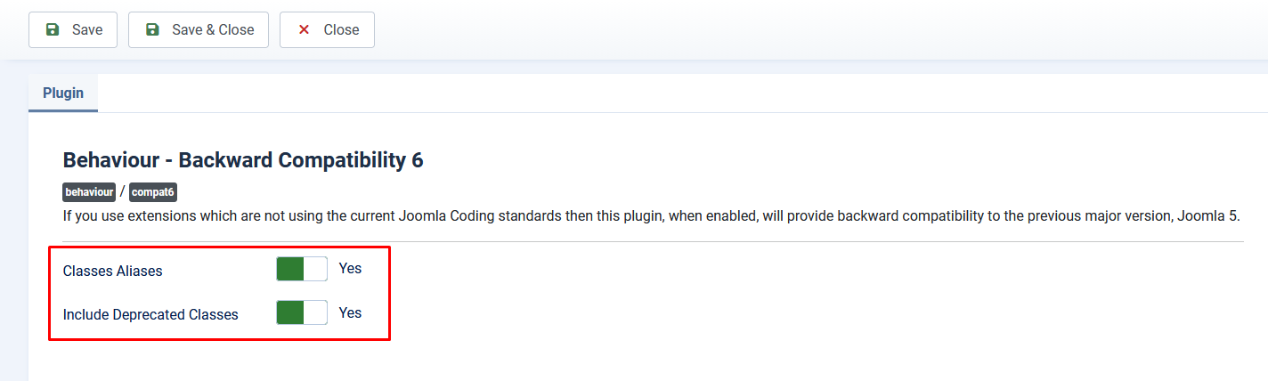Click green section of Classes Aliases switch
1268x381 pixels.
click(x=290, y=269)
